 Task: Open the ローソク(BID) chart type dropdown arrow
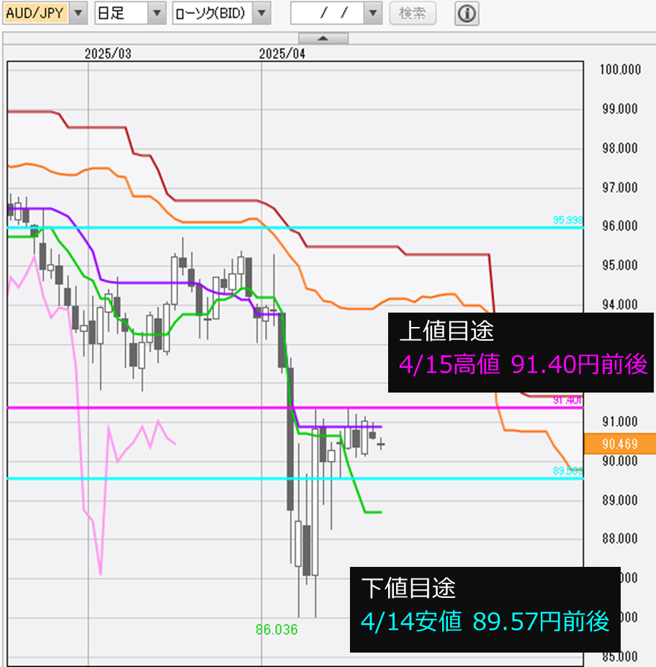coord(262,13)
